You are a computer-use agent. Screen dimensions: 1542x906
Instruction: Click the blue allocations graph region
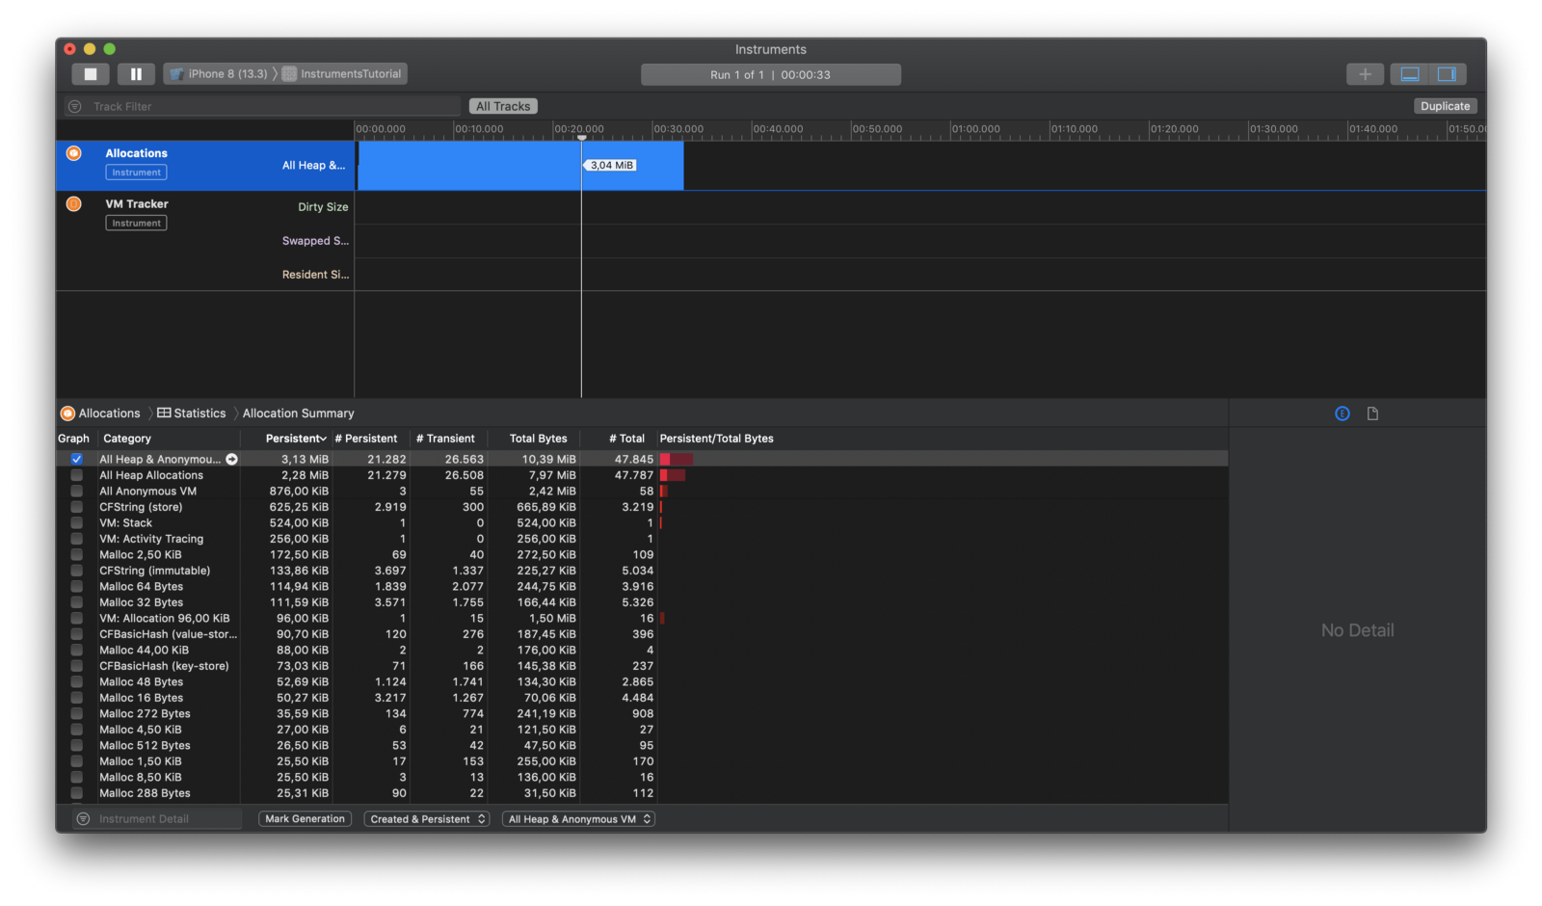click(x=520, y=166)
